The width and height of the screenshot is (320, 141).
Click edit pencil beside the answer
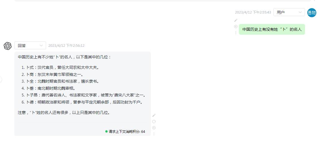[154, 115]
